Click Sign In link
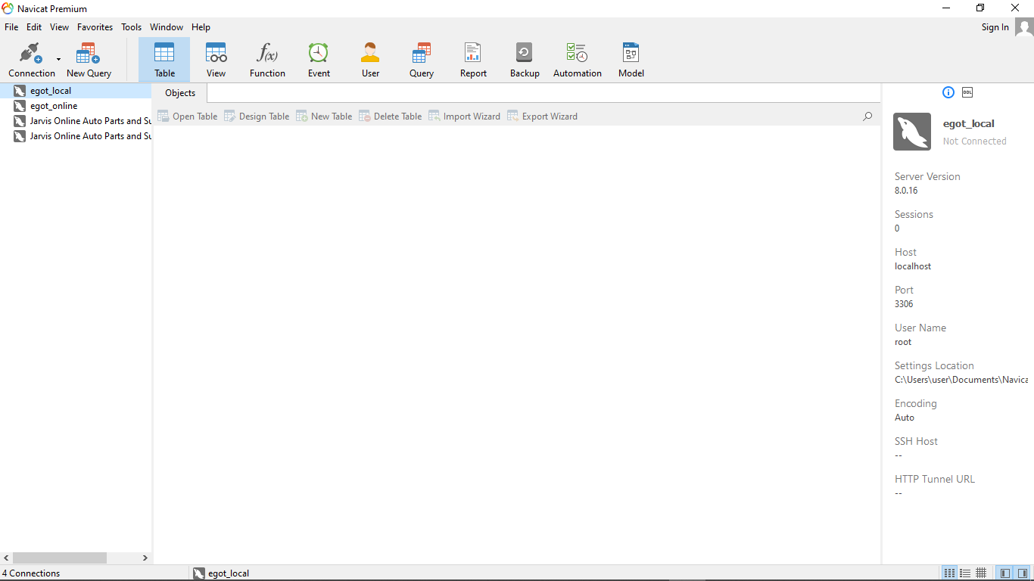Viewport: 1034px width, 581px height. (x=995, y=27)
